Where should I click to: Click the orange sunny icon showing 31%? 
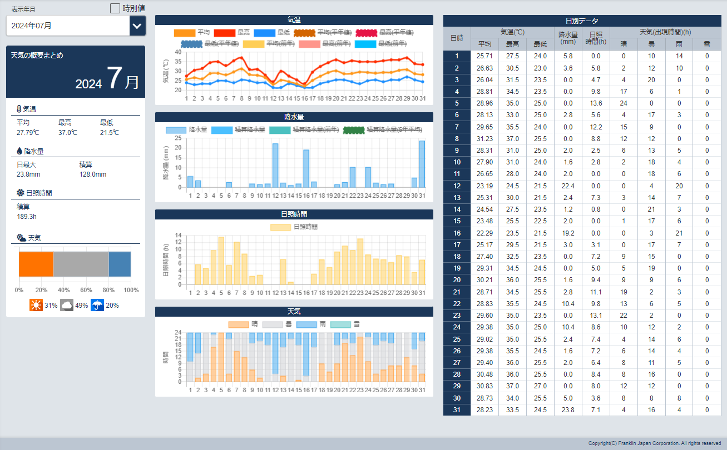click(x=36, y=305)
